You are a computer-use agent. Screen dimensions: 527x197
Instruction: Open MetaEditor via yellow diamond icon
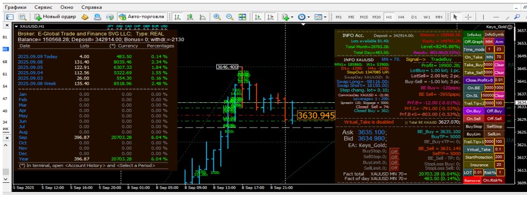click(85, 17)
